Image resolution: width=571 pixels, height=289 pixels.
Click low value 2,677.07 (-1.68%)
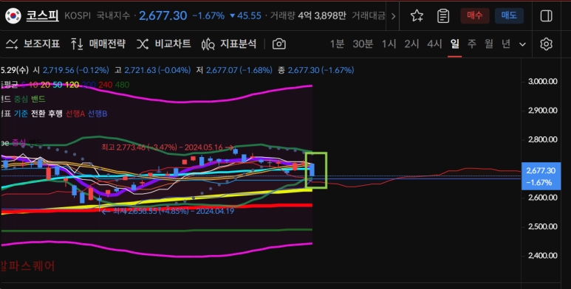point(239,70)
